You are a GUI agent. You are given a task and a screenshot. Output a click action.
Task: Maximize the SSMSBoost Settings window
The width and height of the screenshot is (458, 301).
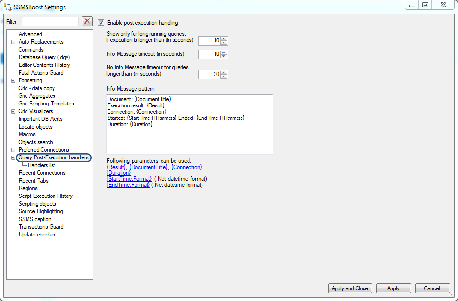coord(425,5)
